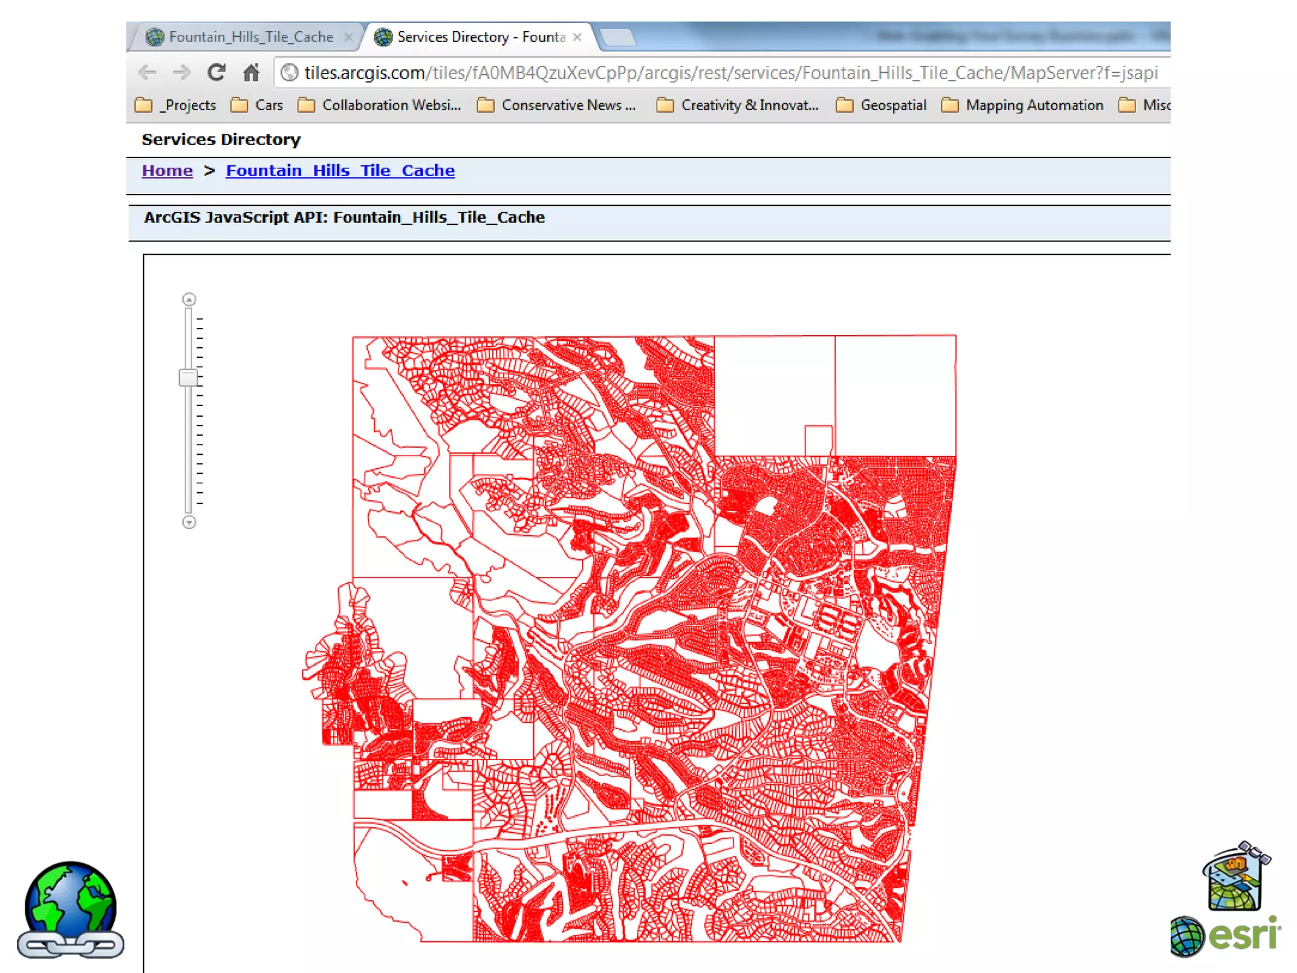Follow the Home breadcrumb link
This screenshot has height=973, width=1297.
pyautogui.click(x=167, y=170)
